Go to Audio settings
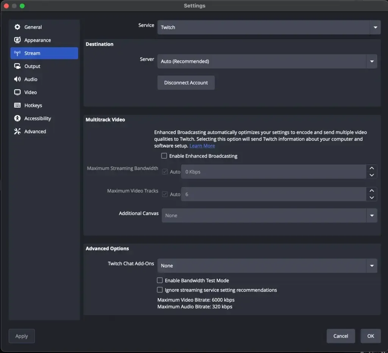 (x=44, y=79)
